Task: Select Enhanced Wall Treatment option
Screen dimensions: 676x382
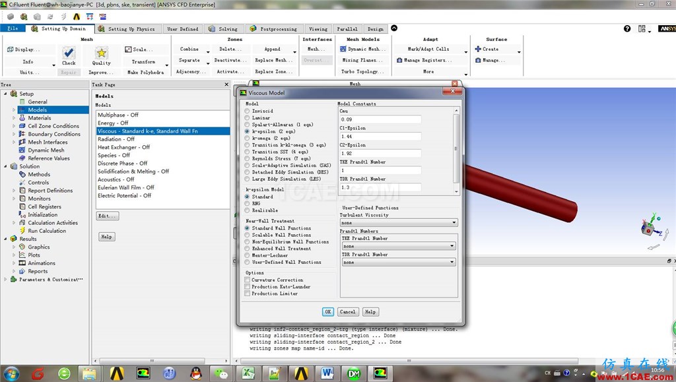Action: pos(247,249)
